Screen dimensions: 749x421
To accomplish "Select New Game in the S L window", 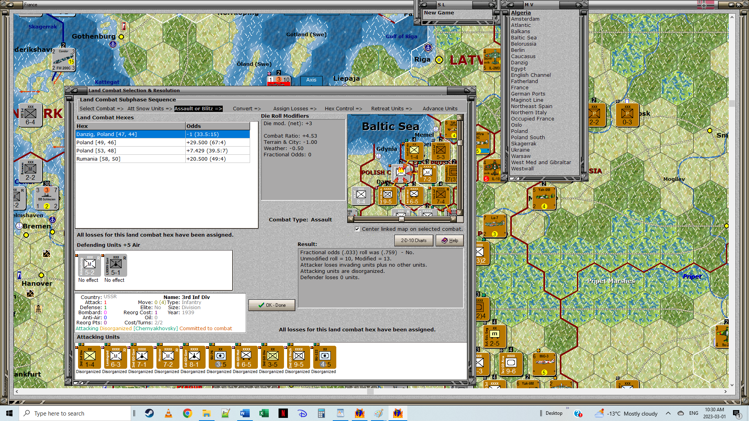I will (439, 13).
